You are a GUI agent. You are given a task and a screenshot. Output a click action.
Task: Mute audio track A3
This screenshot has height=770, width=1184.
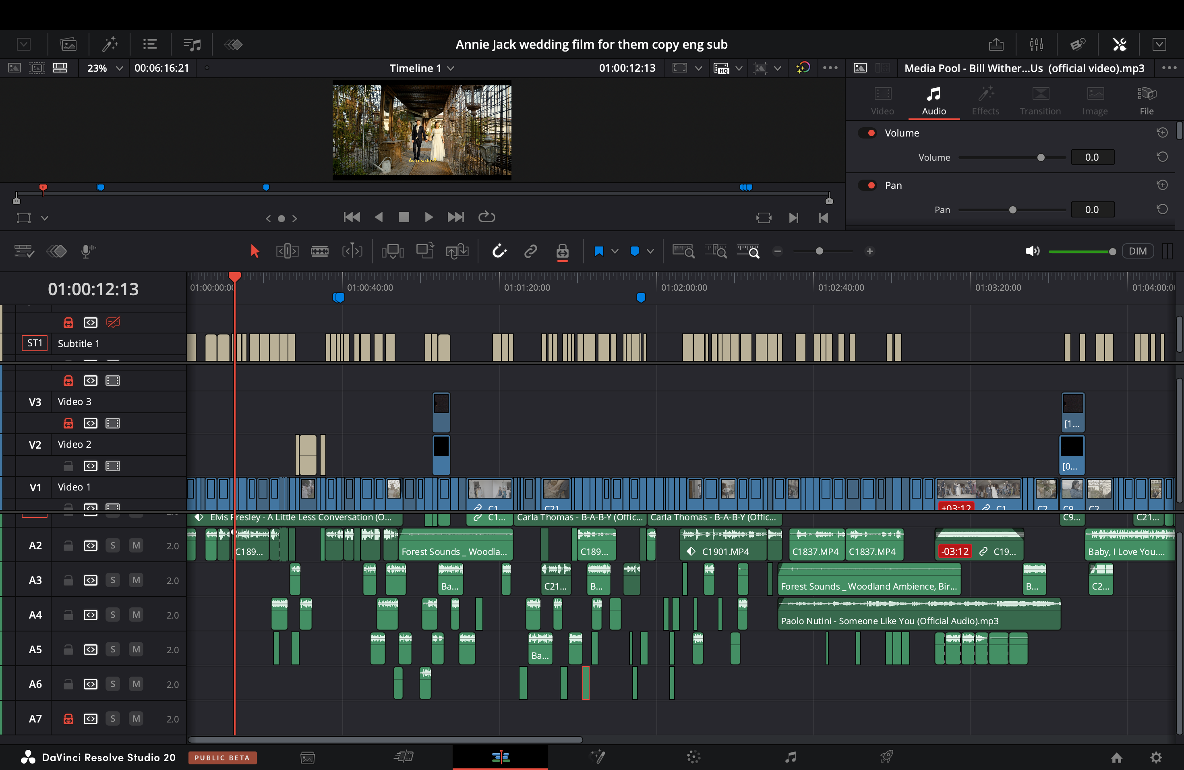pyautogui.click(x=136, y=580)
